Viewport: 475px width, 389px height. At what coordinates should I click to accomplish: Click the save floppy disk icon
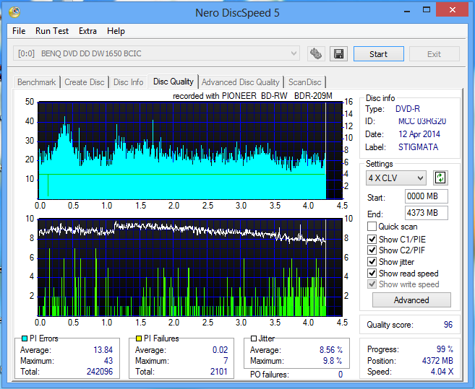(338, 54)
